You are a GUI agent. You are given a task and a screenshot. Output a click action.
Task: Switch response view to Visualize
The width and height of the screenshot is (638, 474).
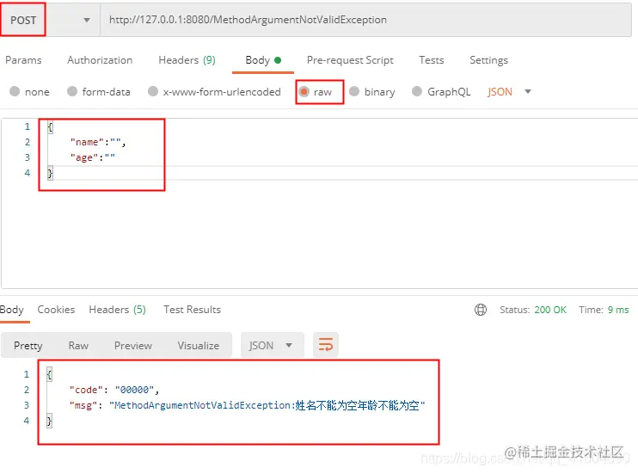pos(198,346)
